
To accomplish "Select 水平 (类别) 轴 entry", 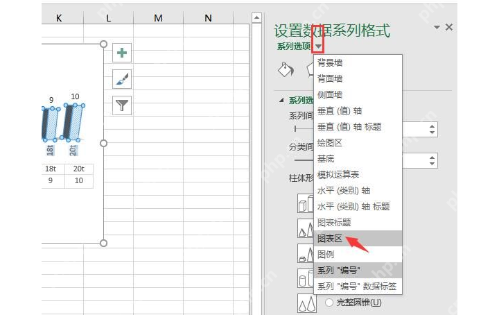I will point(358,191).
